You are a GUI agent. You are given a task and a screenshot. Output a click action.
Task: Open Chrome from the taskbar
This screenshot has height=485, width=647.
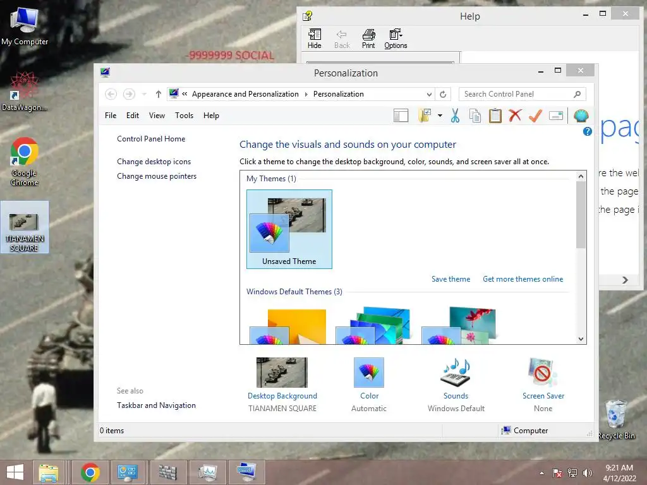click(90, 472)
